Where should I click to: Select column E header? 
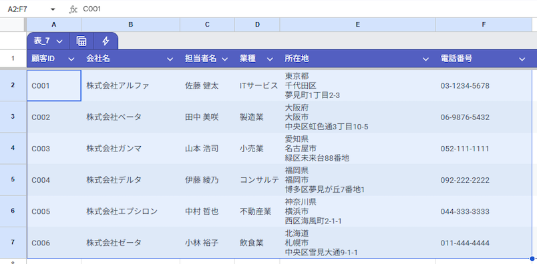pyautogui.click(x=357, y=25)
